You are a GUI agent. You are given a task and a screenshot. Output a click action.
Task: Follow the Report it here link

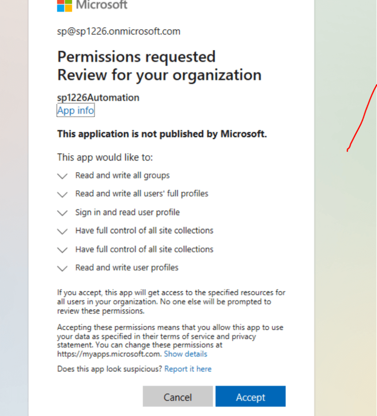pos(188,369)
